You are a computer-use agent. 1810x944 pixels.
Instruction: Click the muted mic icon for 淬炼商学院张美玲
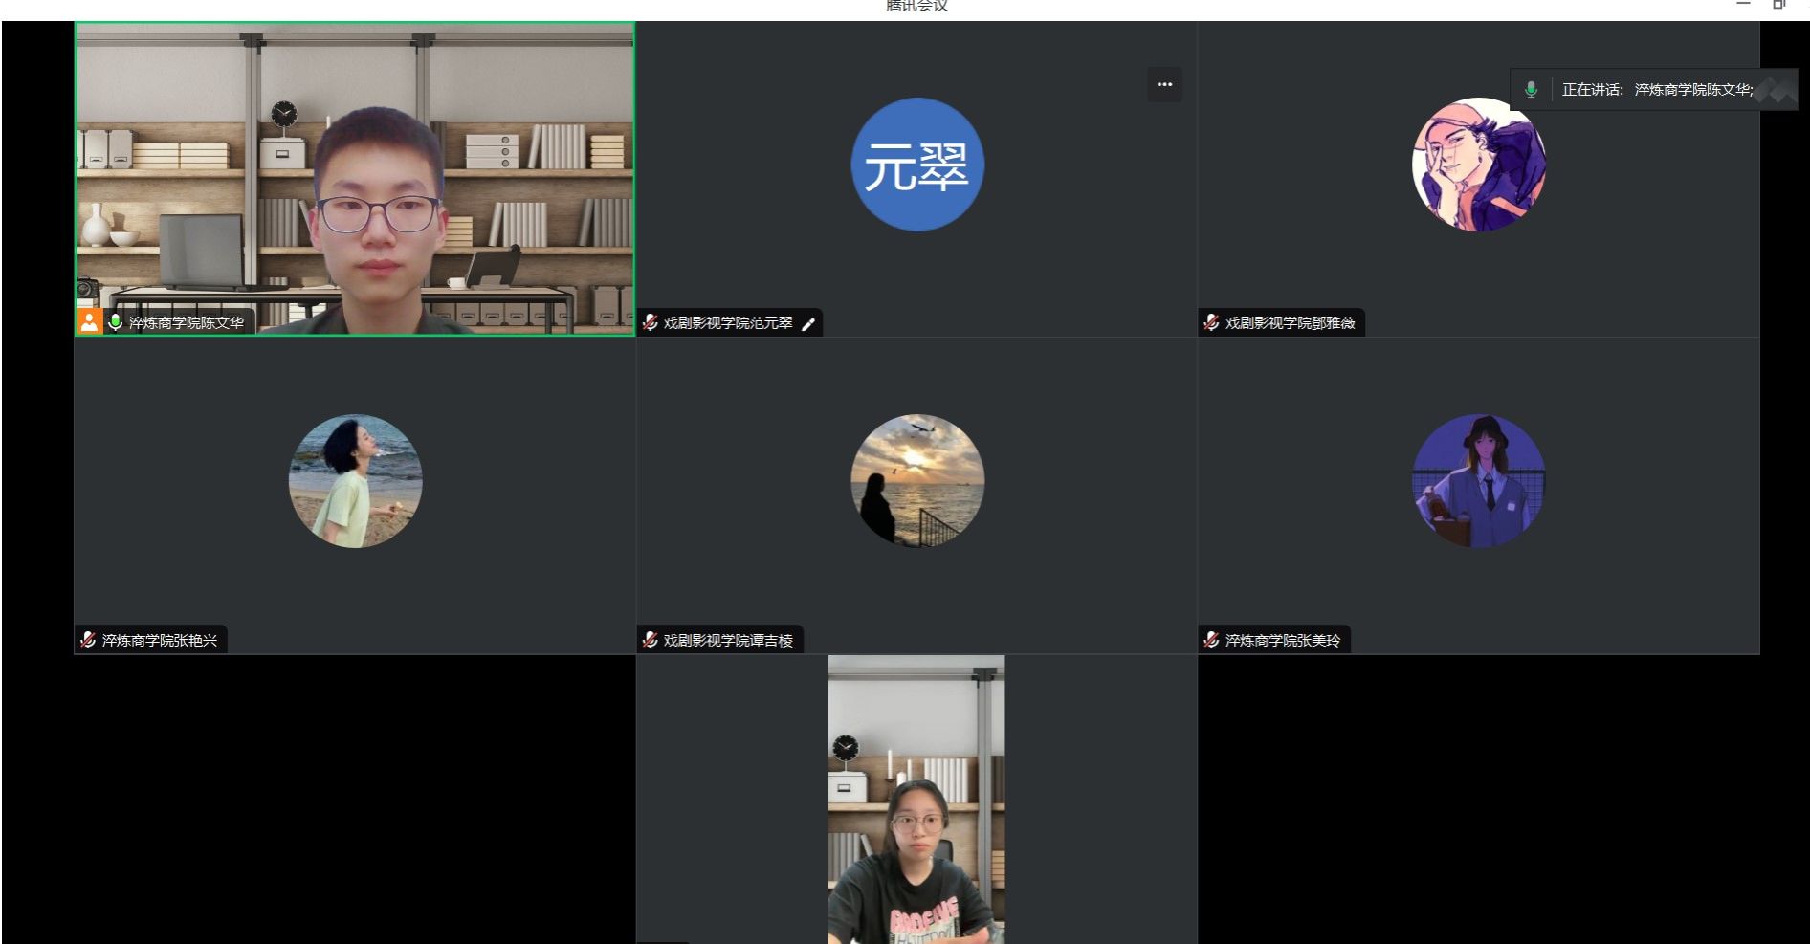click(x=1212, y=640)
